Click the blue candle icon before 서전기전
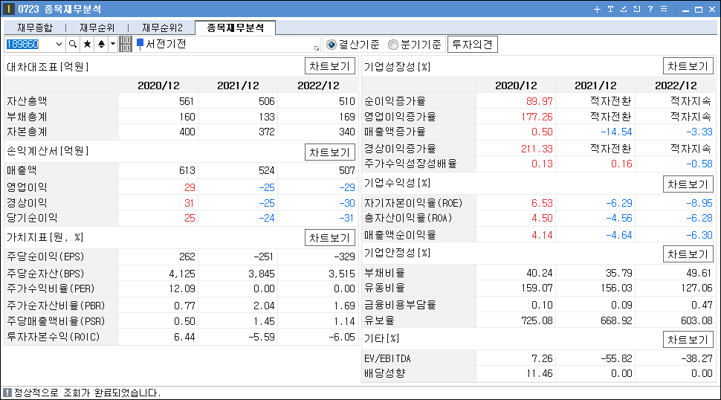The height and width of the screenshot is (400, 721). pos(140,44)
